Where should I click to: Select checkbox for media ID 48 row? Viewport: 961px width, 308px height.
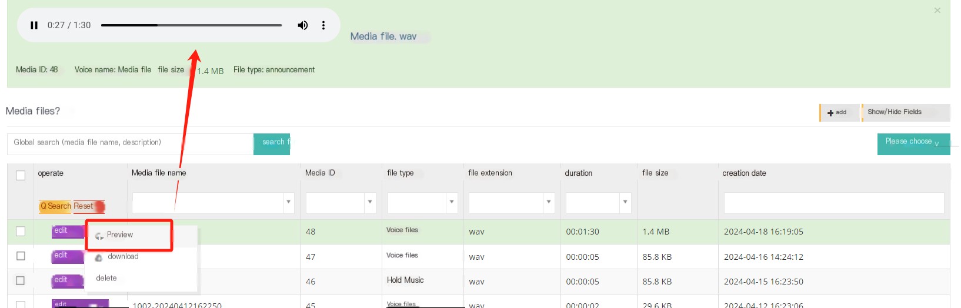21,232
